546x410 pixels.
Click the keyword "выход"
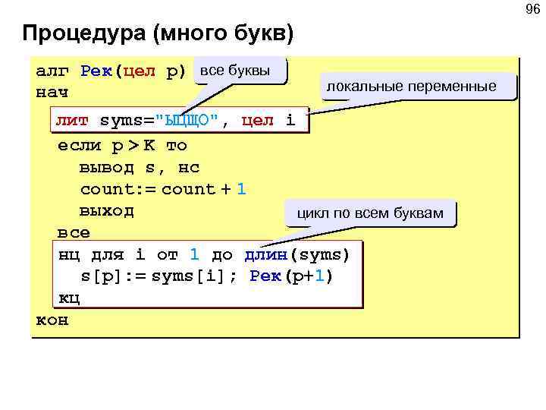(x=107, y=212)
